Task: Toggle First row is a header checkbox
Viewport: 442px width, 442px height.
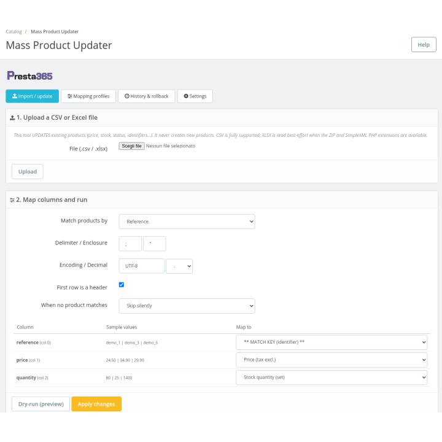Action: coord(122,285)
